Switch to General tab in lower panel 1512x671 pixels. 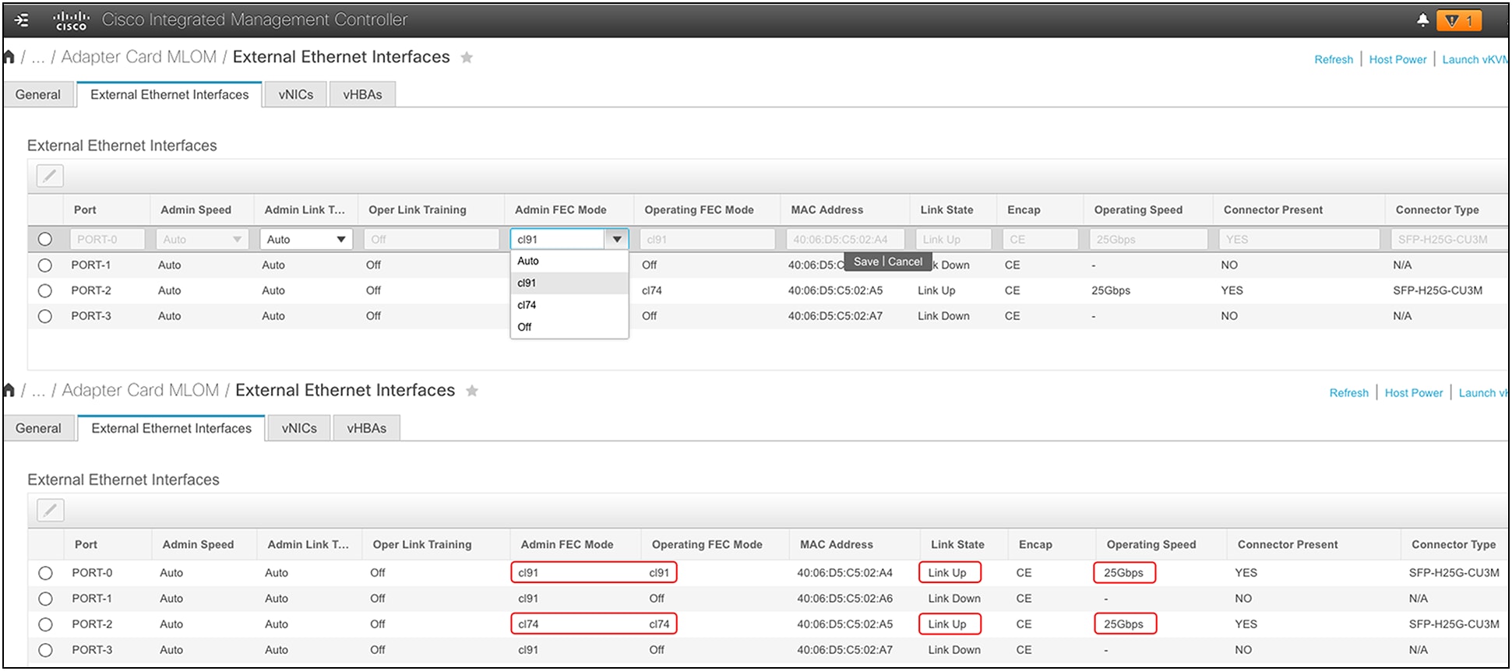[38, 429]
